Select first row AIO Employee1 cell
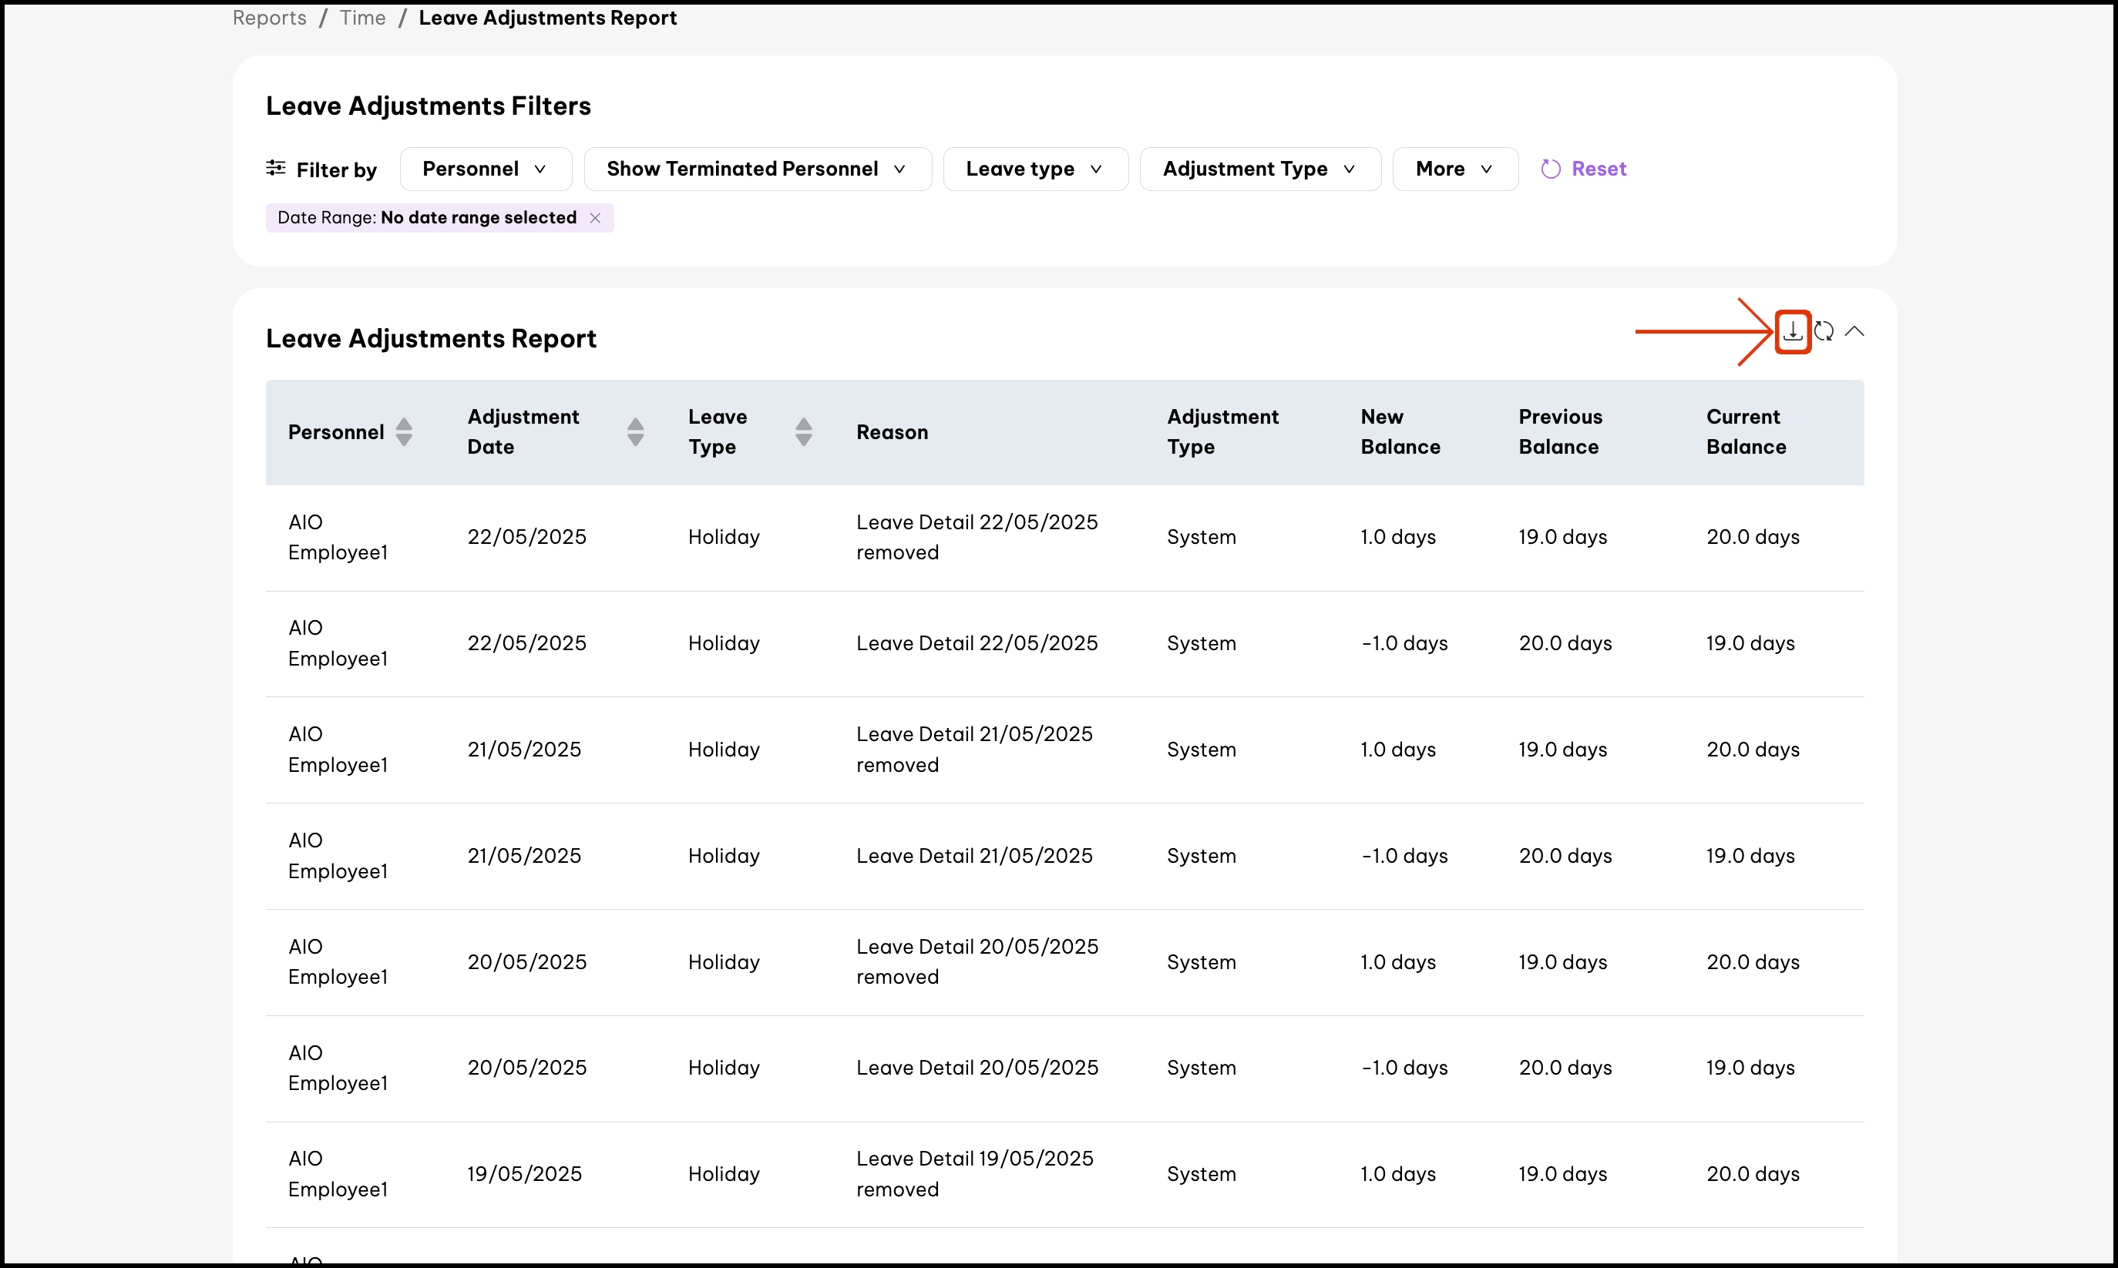 (338, 538)
